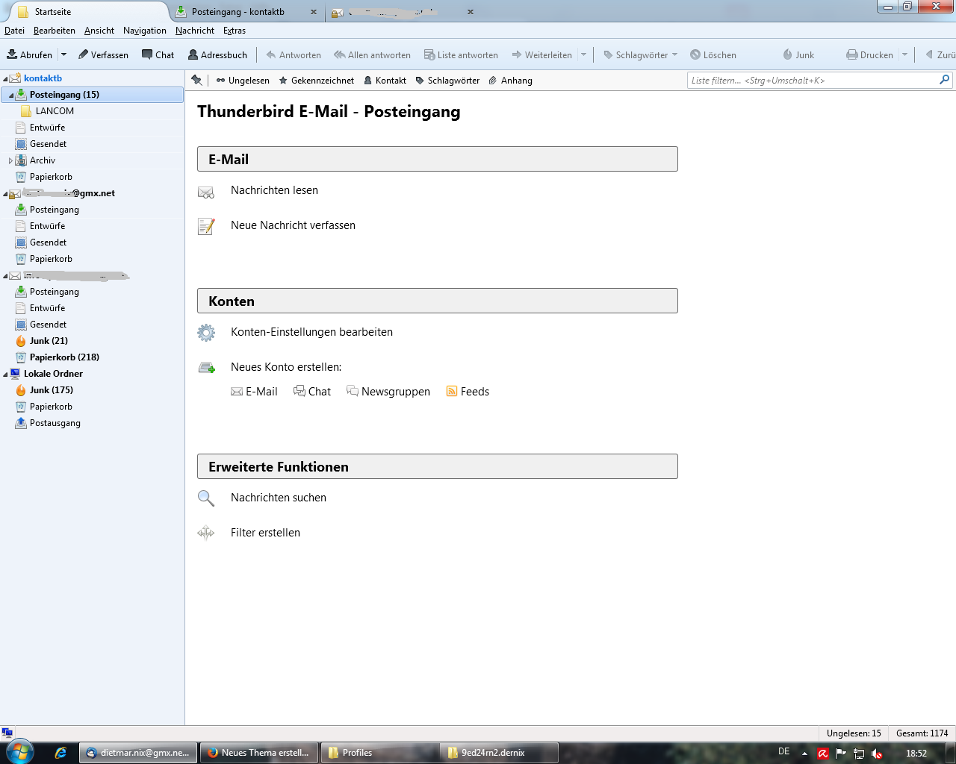The width and height of the screenshot is (956, 764).
Task: Create new Chat account link
Action: pyautogui.click(x=312, y=392)
